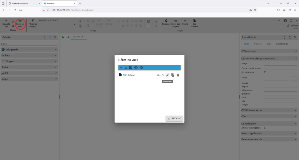Click the import view icon in the blue dialog toolbar
Screen dimensions: 299x160
pos(126,67)
